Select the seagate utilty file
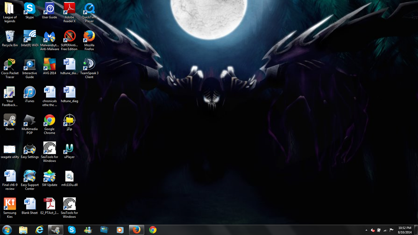The image size is (418, 235). coord(10,151)
